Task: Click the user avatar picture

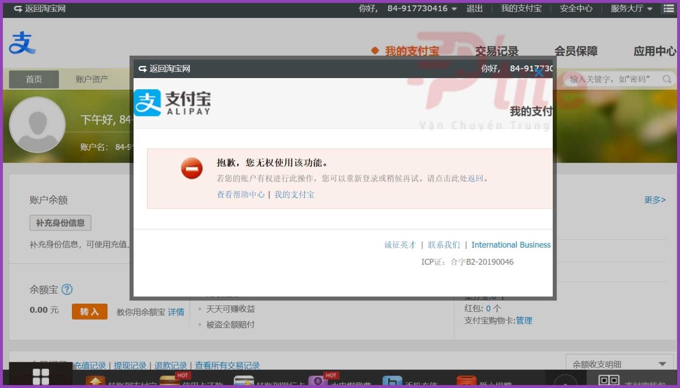Action: 37,125
